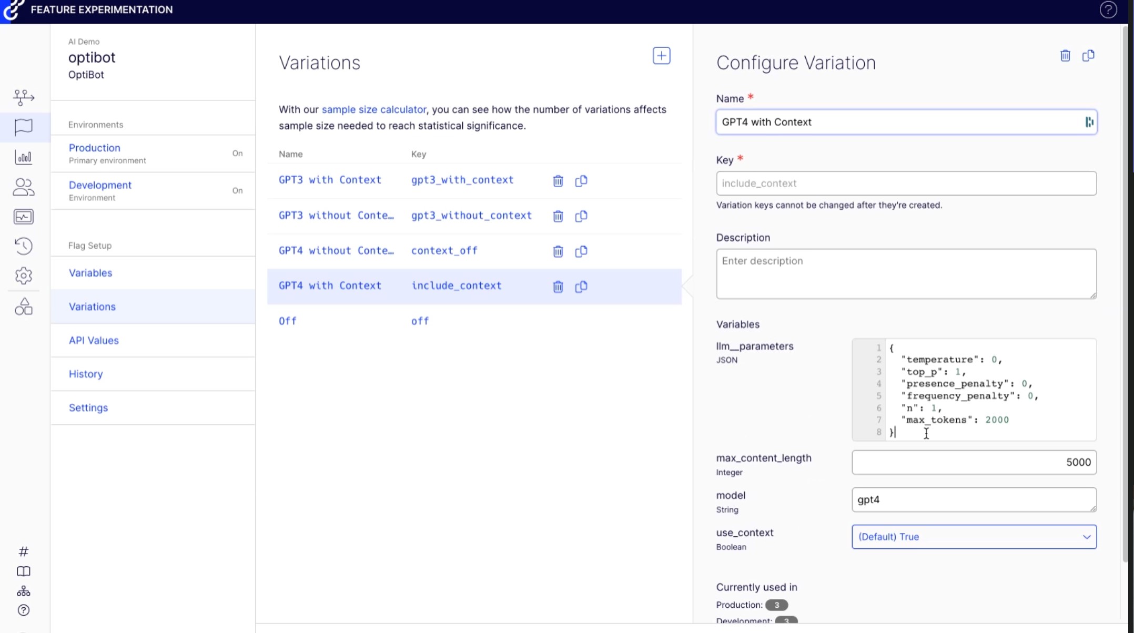Select the Events monitoring icon in sidebar
The image size is (1134, 633).
23,216
